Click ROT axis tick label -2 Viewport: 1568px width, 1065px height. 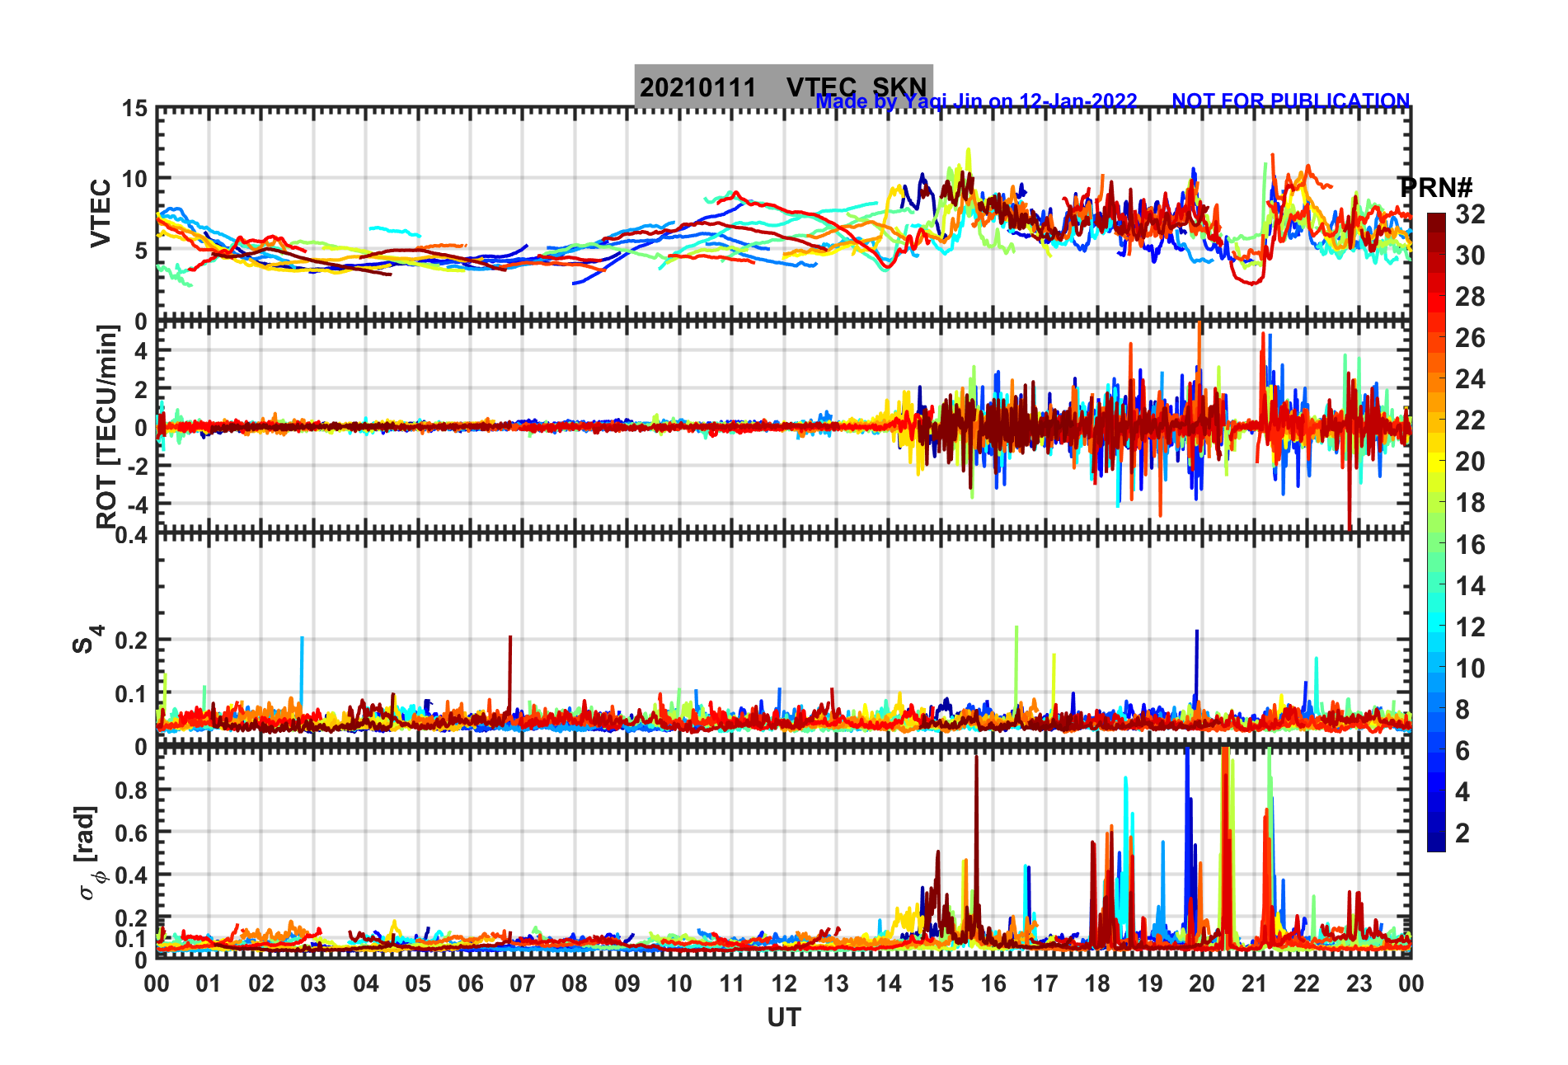tap(138, 466)
